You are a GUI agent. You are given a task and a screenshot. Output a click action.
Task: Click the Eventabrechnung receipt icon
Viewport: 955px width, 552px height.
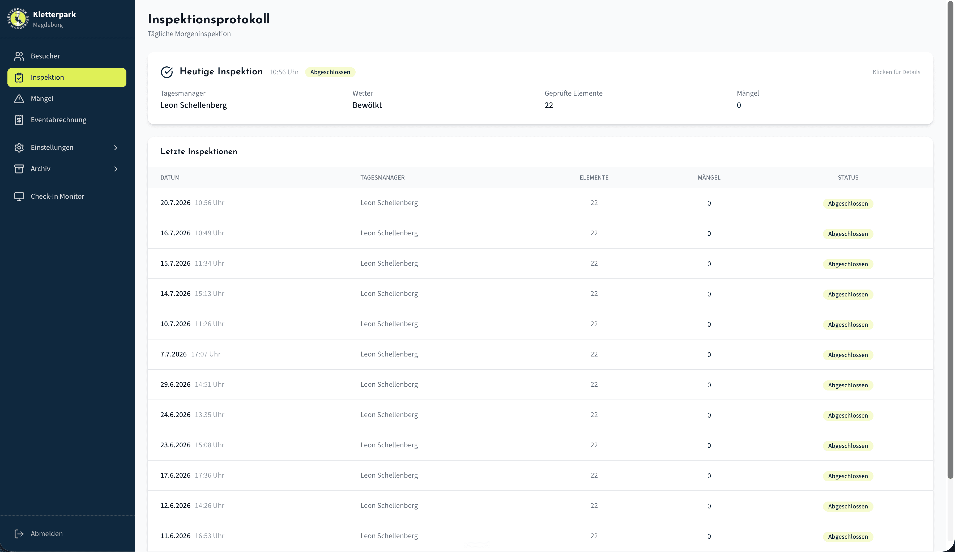tap(19, 120)
